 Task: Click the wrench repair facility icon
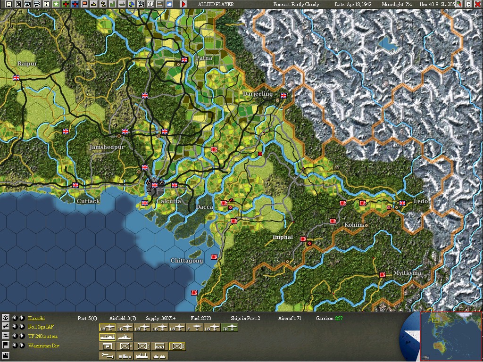pyautogui.click(x=108, y=355)
